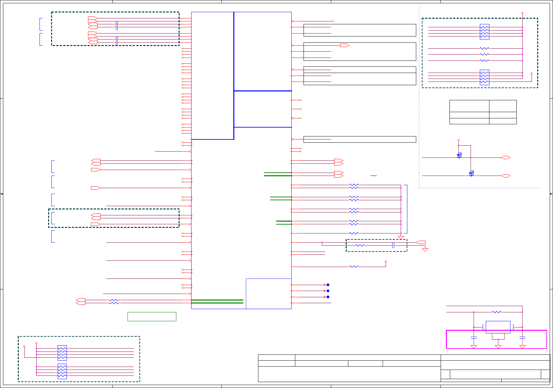Select upper resistor network in bottom-left dashed box
This screenshot has width=553, height=388.
62,353
